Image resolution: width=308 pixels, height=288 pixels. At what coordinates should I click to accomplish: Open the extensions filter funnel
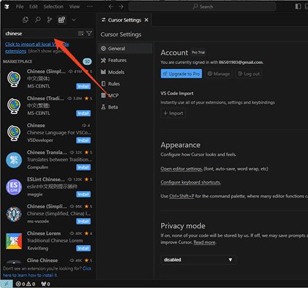[89, 33]
